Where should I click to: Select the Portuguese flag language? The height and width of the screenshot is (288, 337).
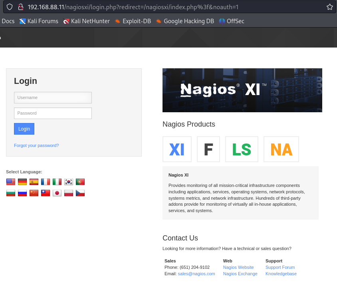click(80, 182)
